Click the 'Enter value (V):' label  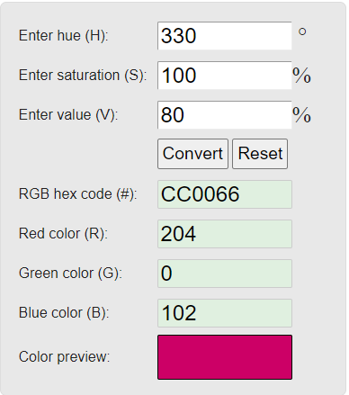[68, 115]
